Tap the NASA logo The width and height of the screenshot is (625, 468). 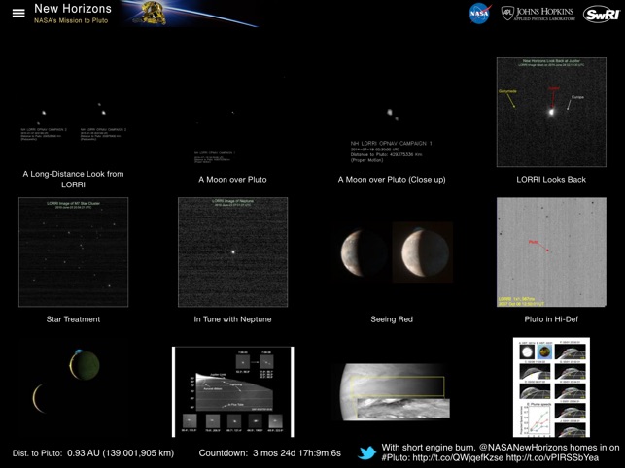click(479, 14)
